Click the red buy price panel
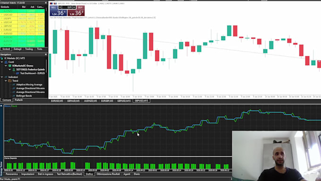This screenshot has width=321, height=181. (x=76, y=13)
